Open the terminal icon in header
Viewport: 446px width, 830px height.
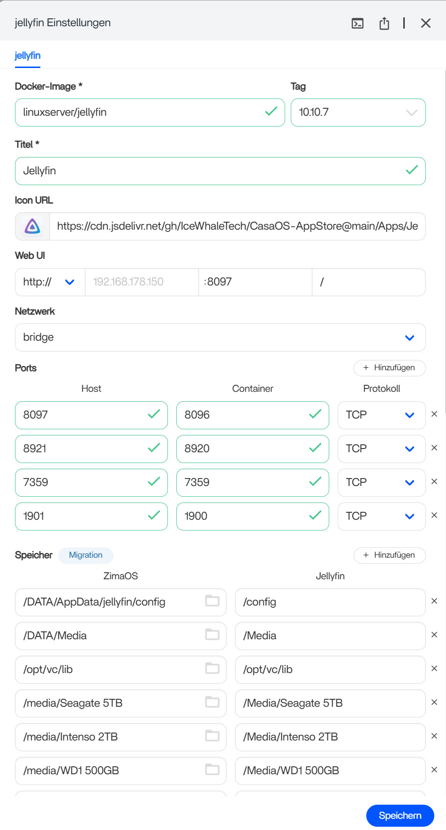(x=357, y=23)
